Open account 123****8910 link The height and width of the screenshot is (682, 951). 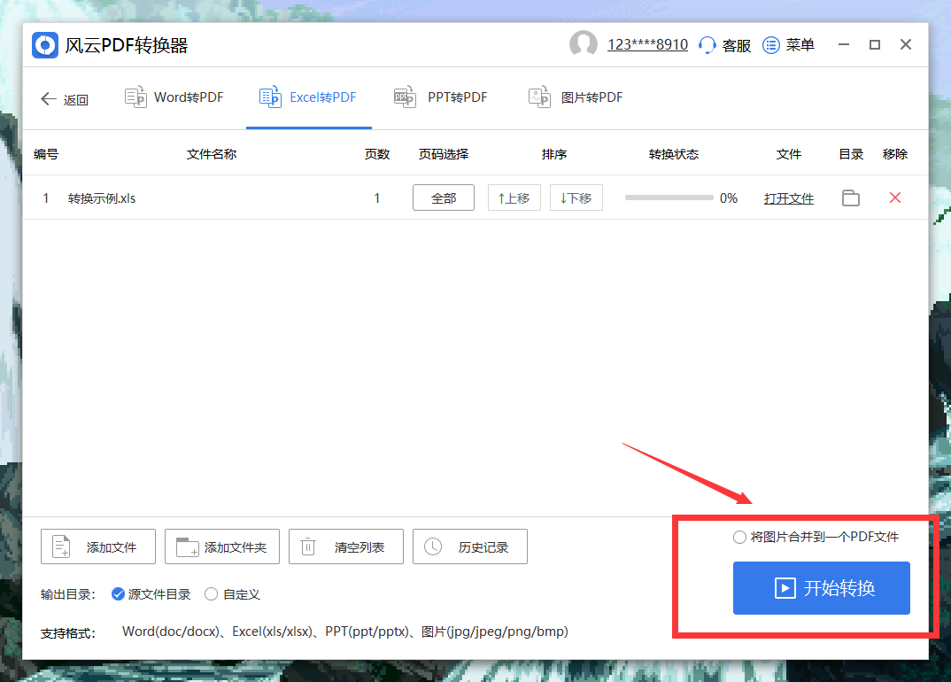point(647,45)
